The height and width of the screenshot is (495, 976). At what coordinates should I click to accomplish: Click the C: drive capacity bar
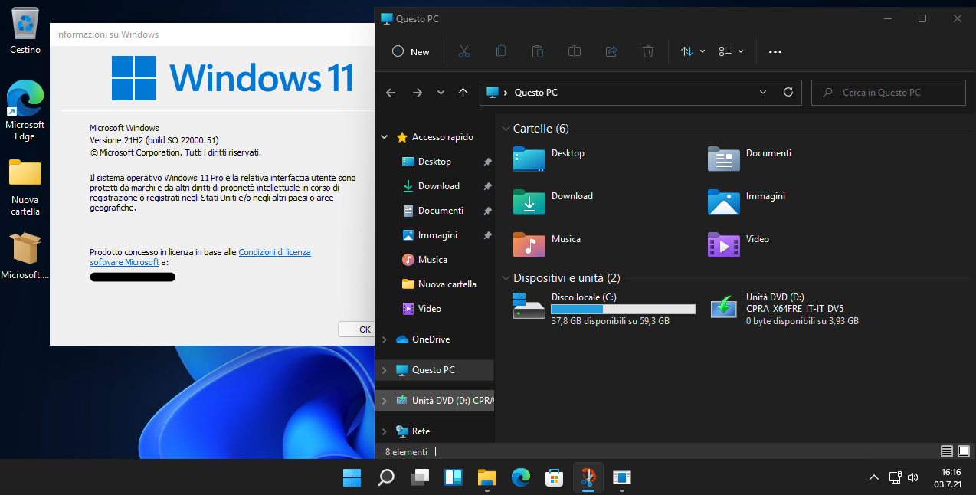[x=623, y=310]
